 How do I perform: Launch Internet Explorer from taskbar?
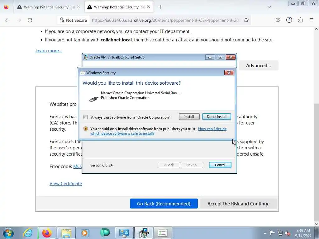[x=28, y=233]
